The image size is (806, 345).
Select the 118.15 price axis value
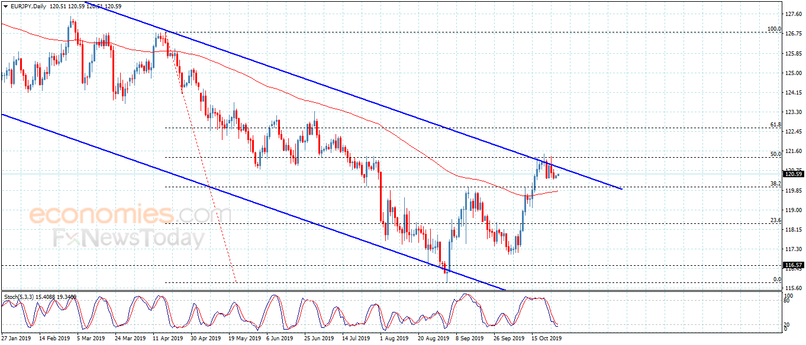tap(793, 230)
